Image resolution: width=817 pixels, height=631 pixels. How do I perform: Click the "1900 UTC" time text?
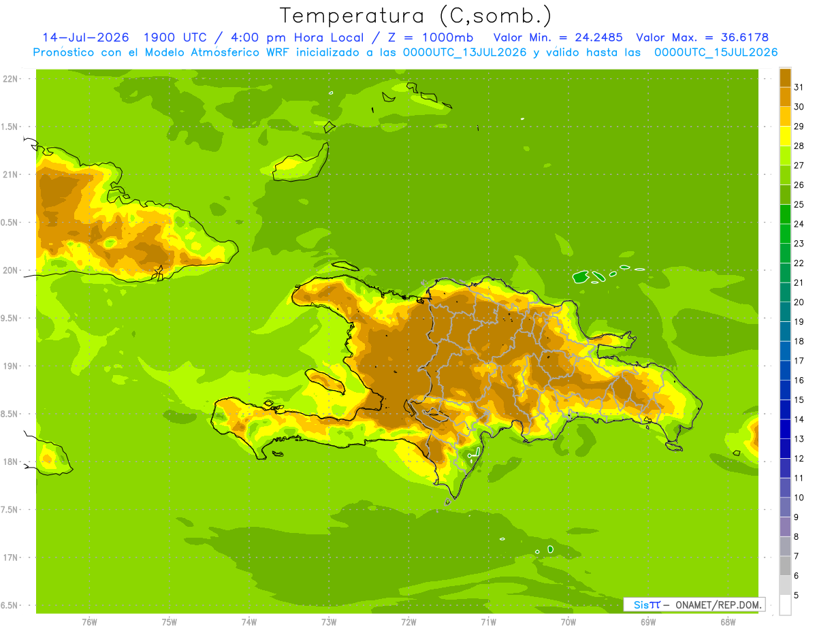176,37
